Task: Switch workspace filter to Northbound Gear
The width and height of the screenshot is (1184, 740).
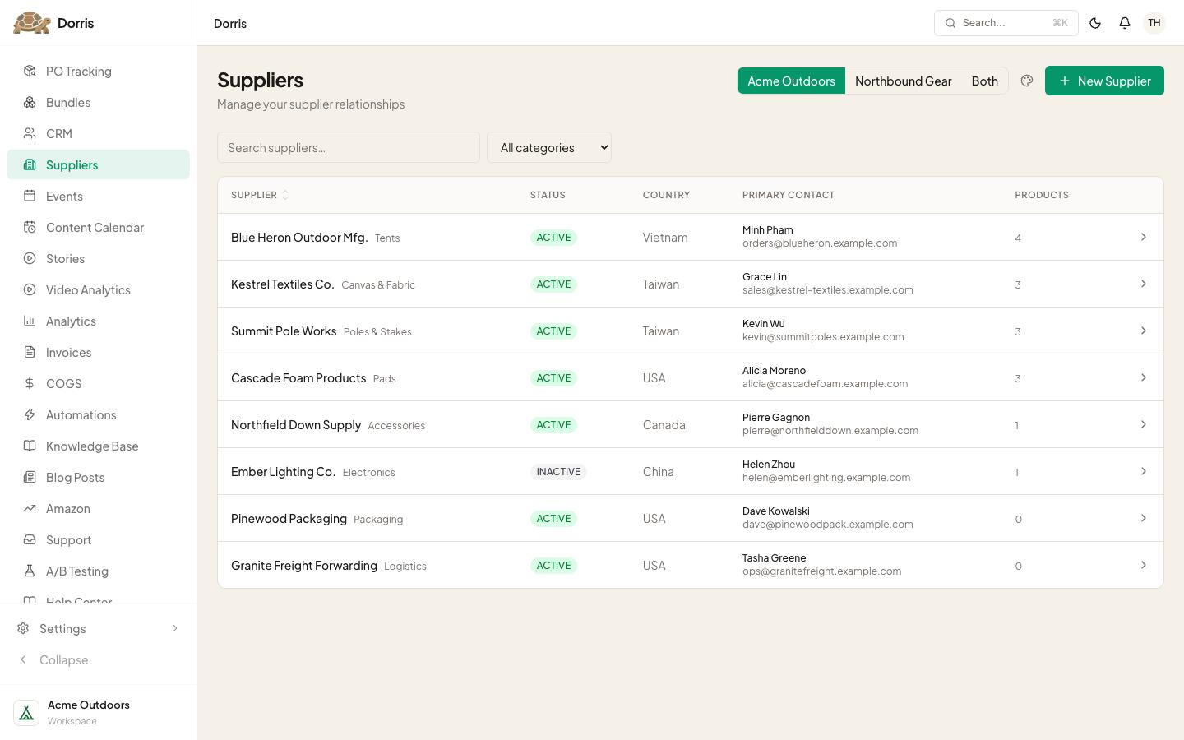Action: [904, 81]
